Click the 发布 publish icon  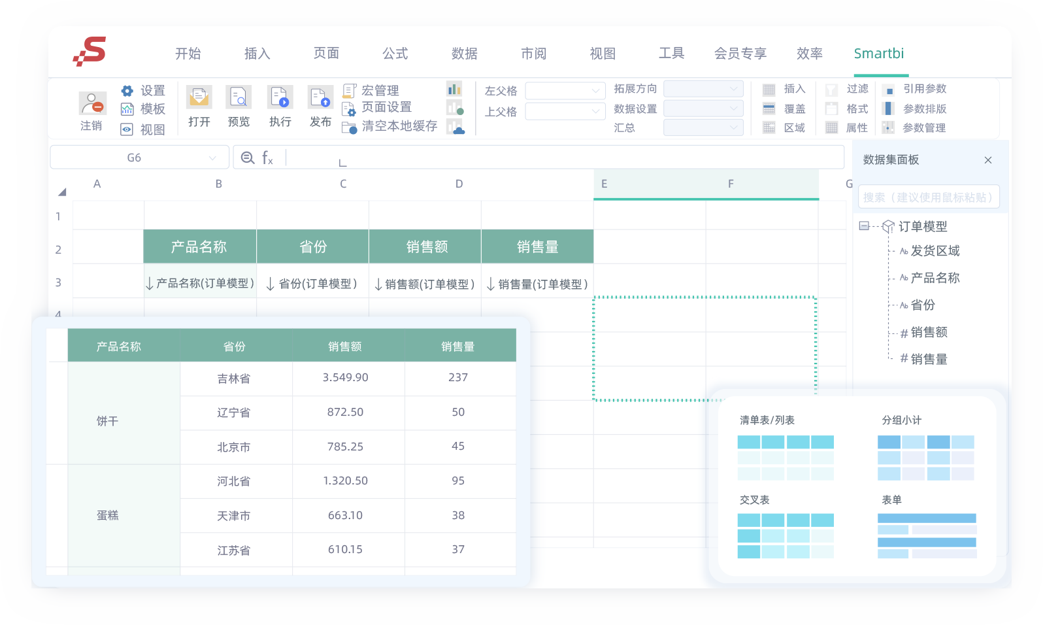point(320,97)
